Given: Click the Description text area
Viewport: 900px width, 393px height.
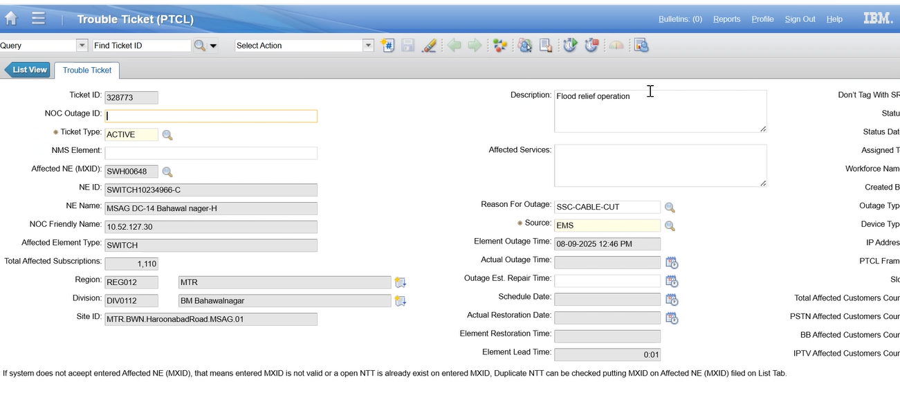Looking at the screenshot, I should [660, 111].
